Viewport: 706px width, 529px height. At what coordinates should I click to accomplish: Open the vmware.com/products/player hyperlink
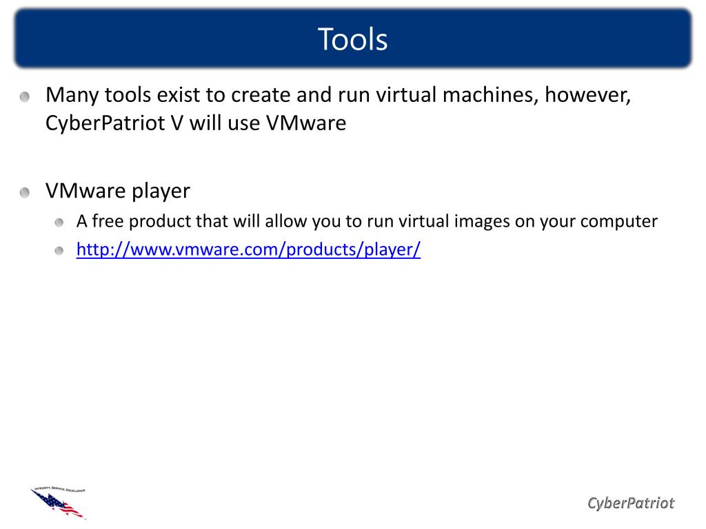click(248, 249)
